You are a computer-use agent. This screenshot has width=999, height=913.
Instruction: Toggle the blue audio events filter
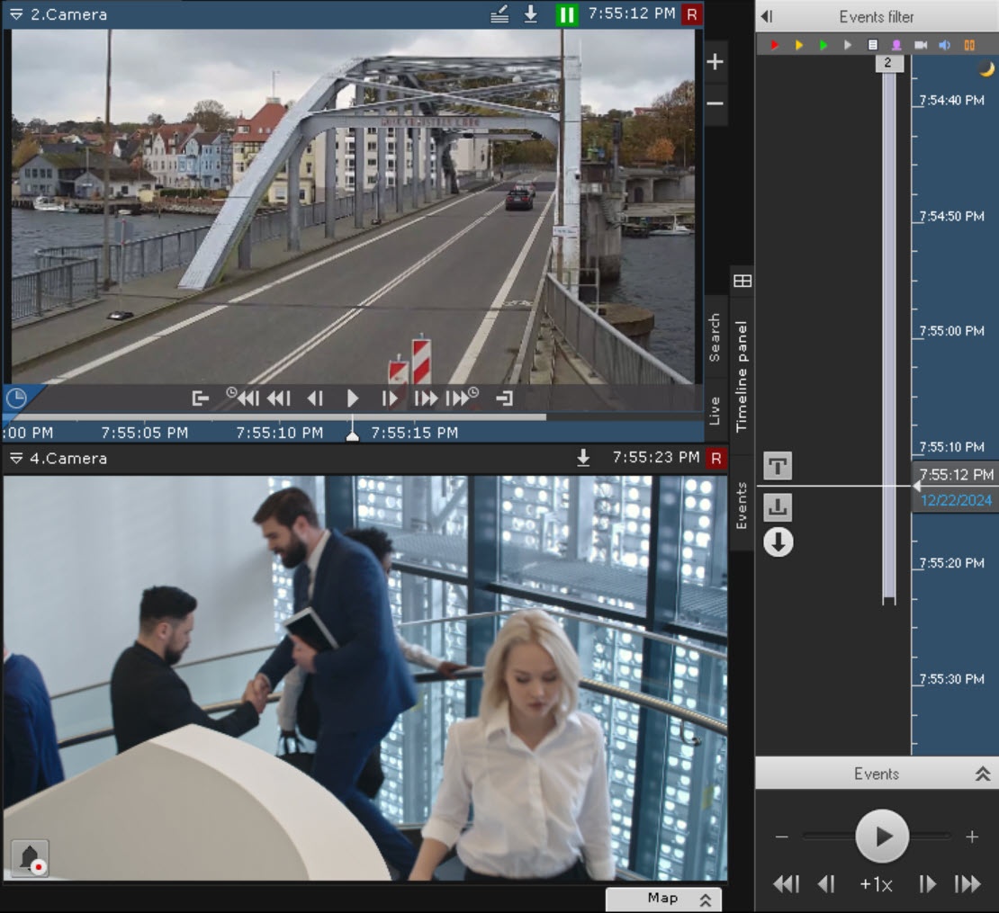[x=944, y=44]
